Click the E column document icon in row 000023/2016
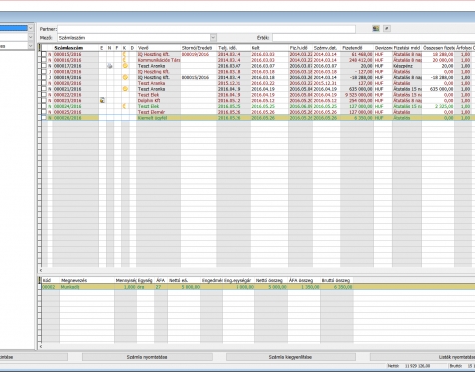 [102, 100]
